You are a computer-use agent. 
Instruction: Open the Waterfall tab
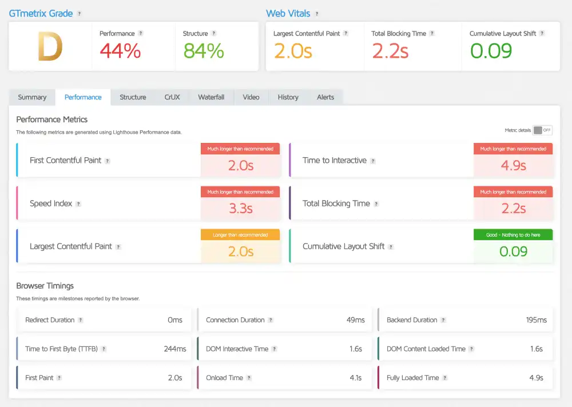click(x=211, y=97)
